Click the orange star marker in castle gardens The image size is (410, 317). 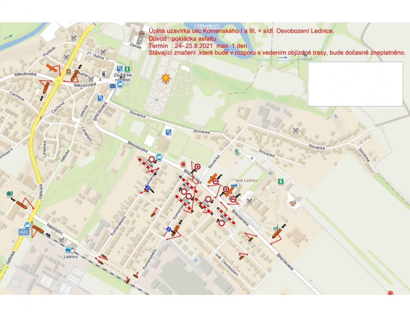166,78
